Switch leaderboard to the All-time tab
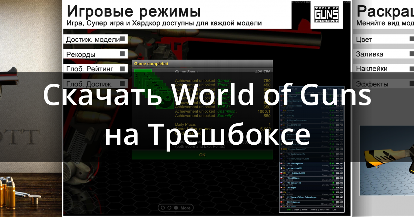 pyautogui.click(x=314, y=210)
